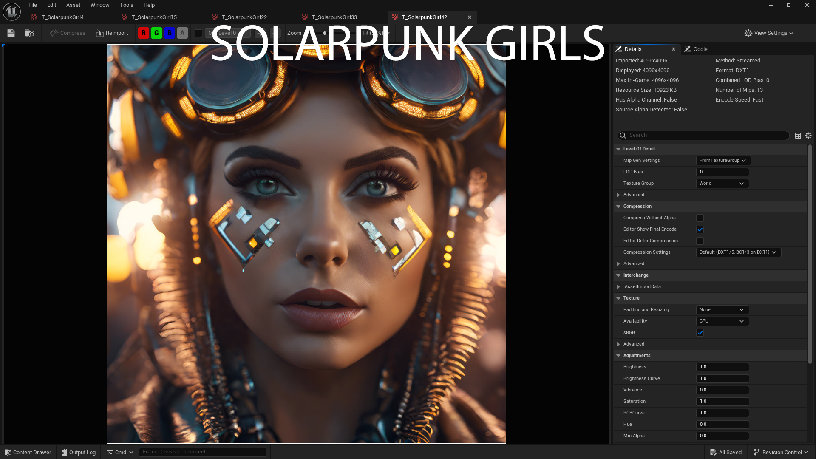Click the Brightness value field

722,367
